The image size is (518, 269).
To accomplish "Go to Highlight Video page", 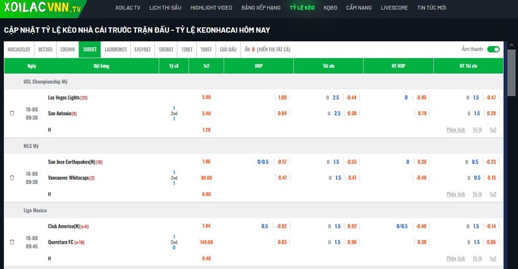I will (211, 8).
